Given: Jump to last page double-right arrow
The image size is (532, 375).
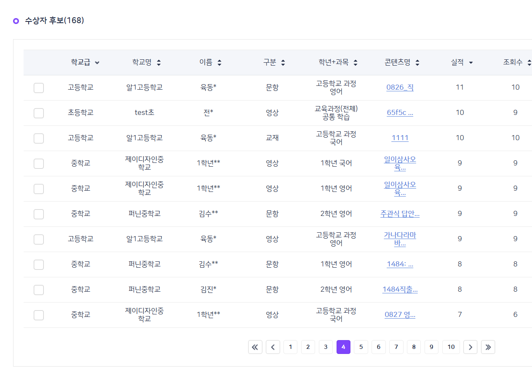Looking at the screenshot, I should tap(488, 347).
